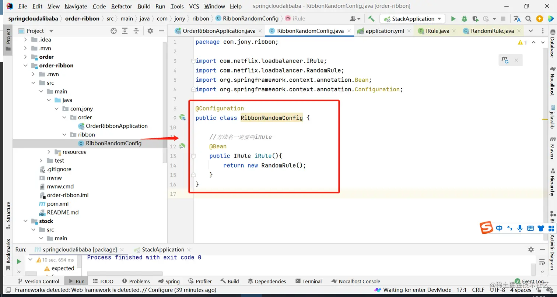The height and width of the screenshot is (297, 557).
Task: Show the hidden editor tabs list
Action: (x=530, y=31)
